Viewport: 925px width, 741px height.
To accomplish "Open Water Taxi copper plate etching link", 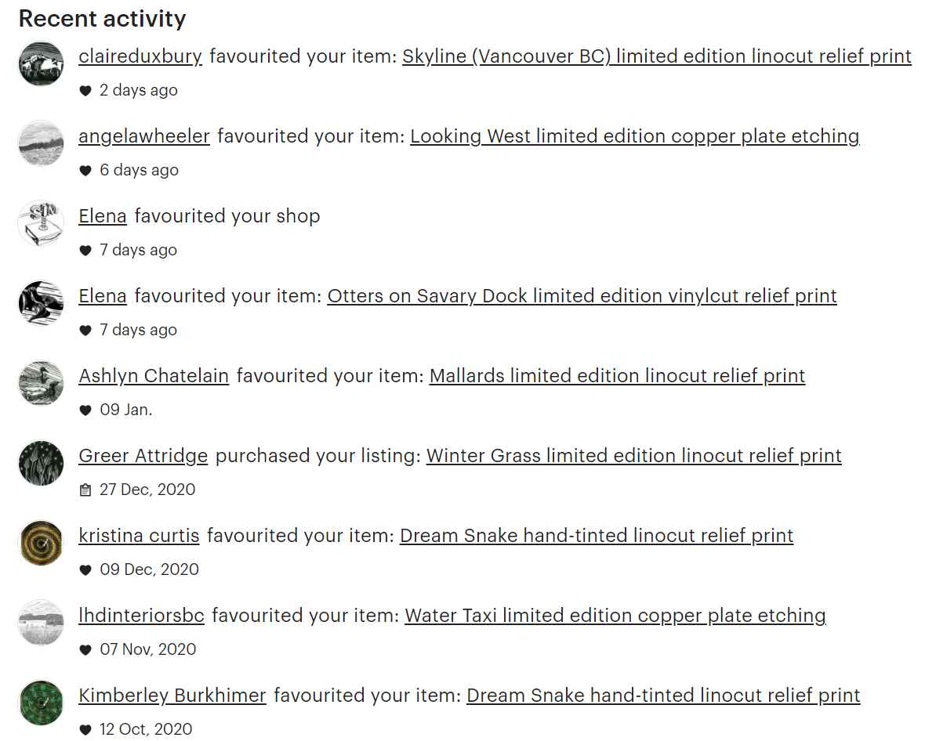I will click(615, 616).
